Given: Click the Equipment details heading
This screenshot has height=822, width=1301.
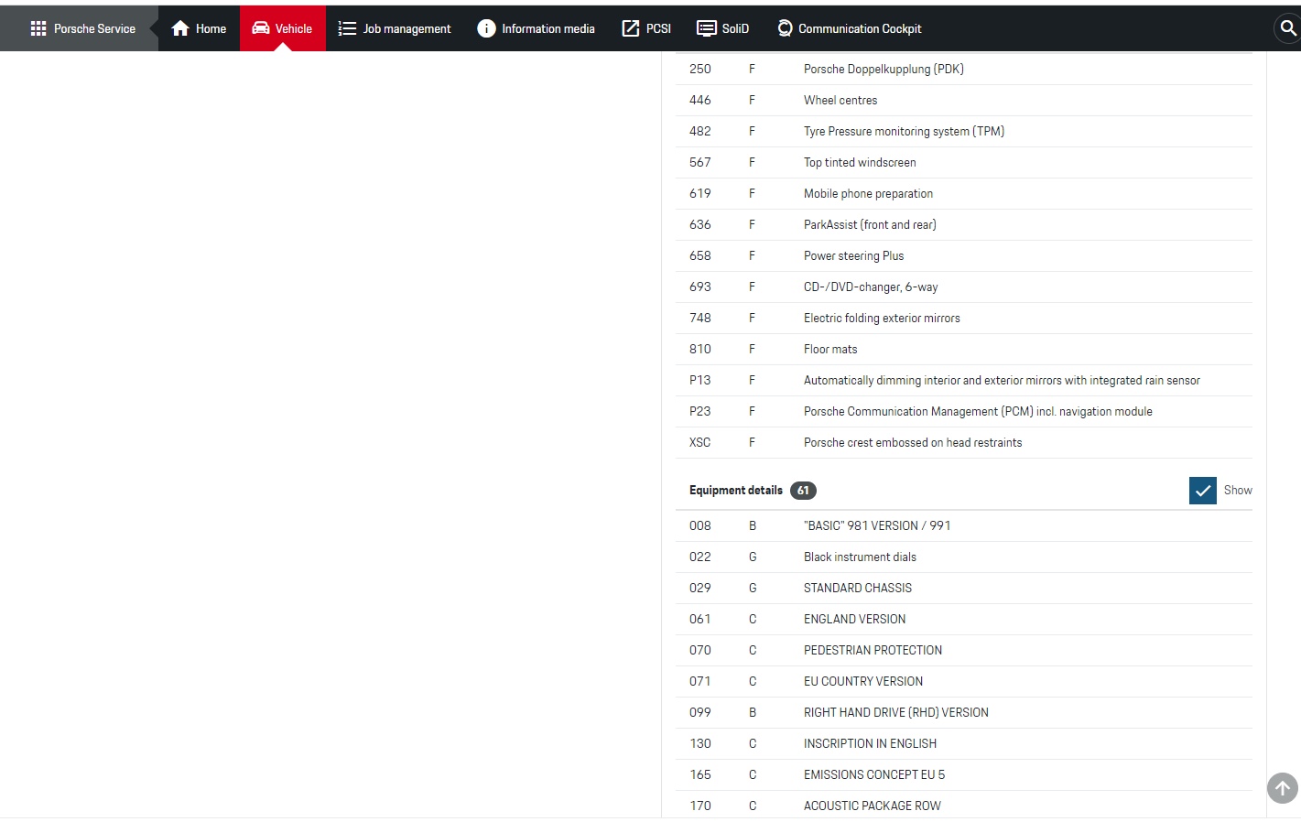Looking at the screenshot, I should 736,491.
